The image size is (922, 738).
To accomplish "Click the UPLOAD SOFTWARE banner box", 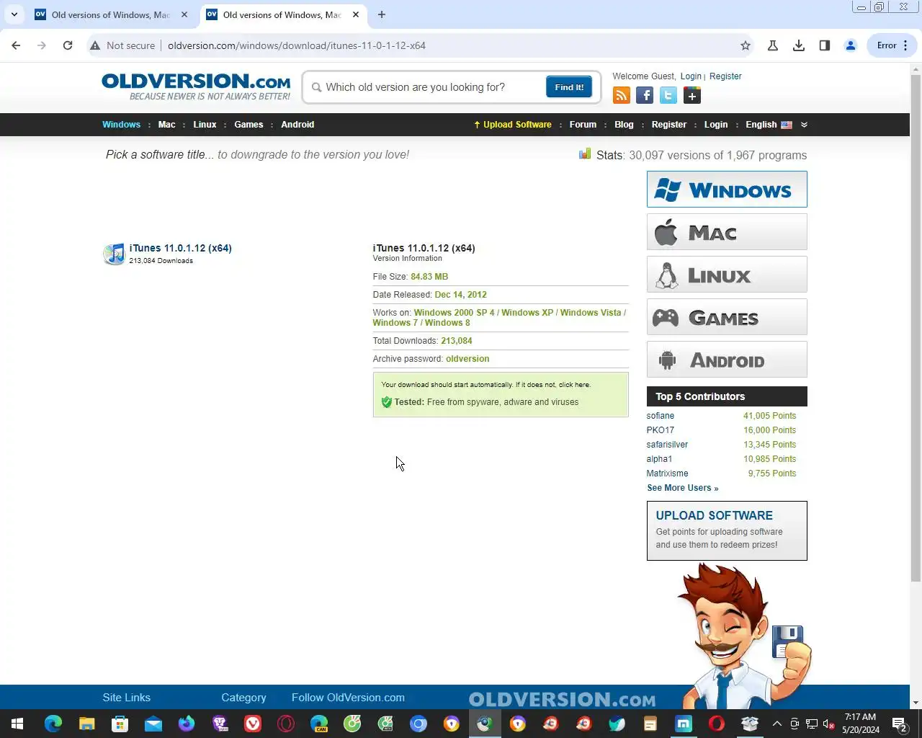I will point(727,531).
